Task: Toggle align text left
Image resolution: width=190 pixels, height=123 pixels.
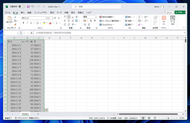Action: (65, 21)
